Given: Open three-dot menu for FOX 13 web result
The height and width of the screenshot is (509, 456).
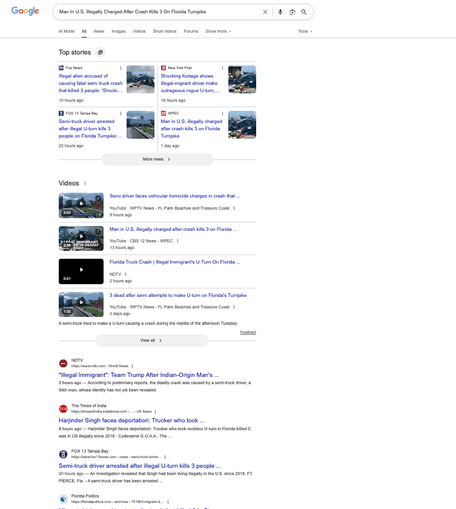Looking at the screenshot, I should [x=165, y=457].
